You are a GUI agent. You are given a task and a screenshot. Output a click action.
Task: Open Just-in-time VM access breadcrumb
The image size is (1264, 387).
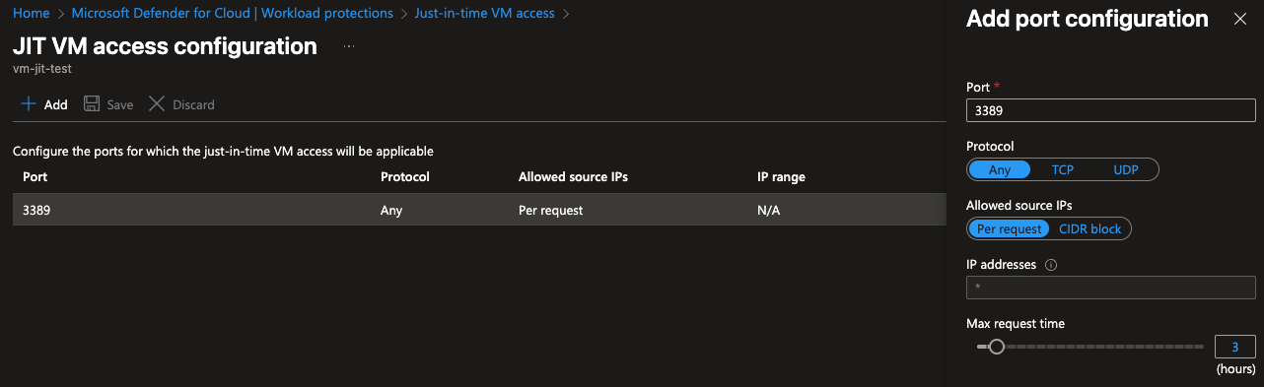tap(484, 14)
